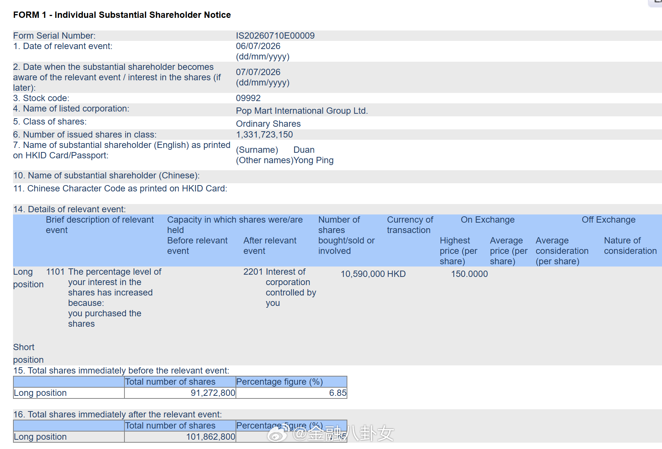Click '1. Date of relevant event:' label
The height and width of the screenshot is (449, 662).
pos(63,46)
